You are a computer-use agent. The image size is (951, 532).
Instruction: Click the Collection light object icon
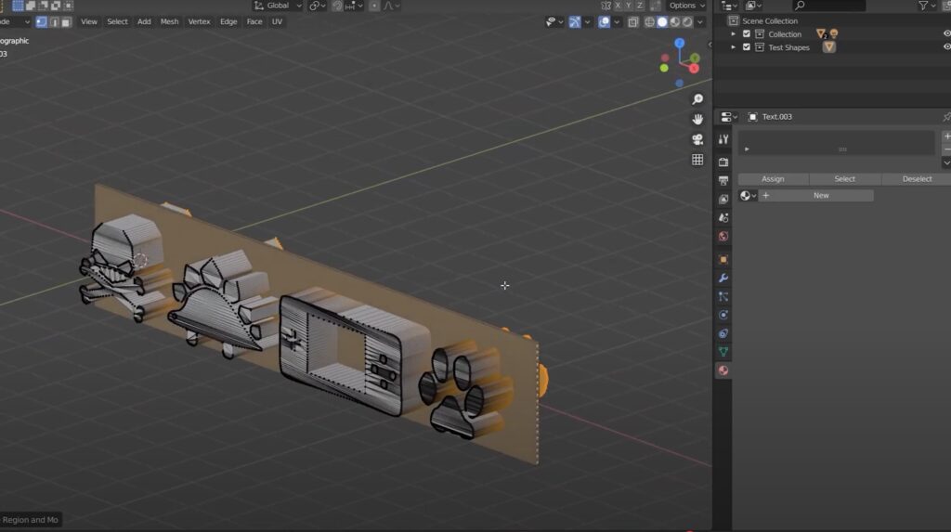835,34
